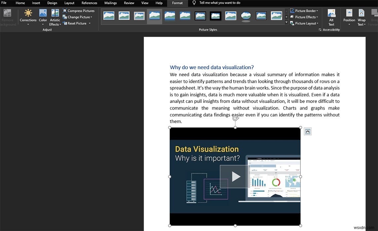Screen dimensions: 378x231
Task: Click the rotation handle above the picture
Action: tap(235, 118)
